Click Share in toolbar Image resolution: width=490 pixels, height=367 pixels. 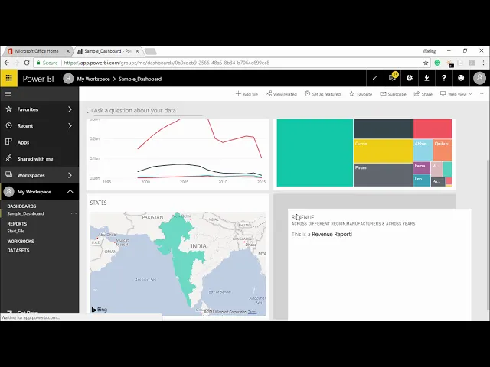coord(423,94)
